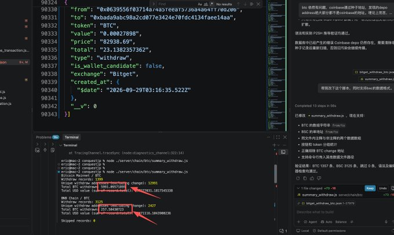Click the microphone voice input icon
This screenshot has width=394, height=235.
386,222
